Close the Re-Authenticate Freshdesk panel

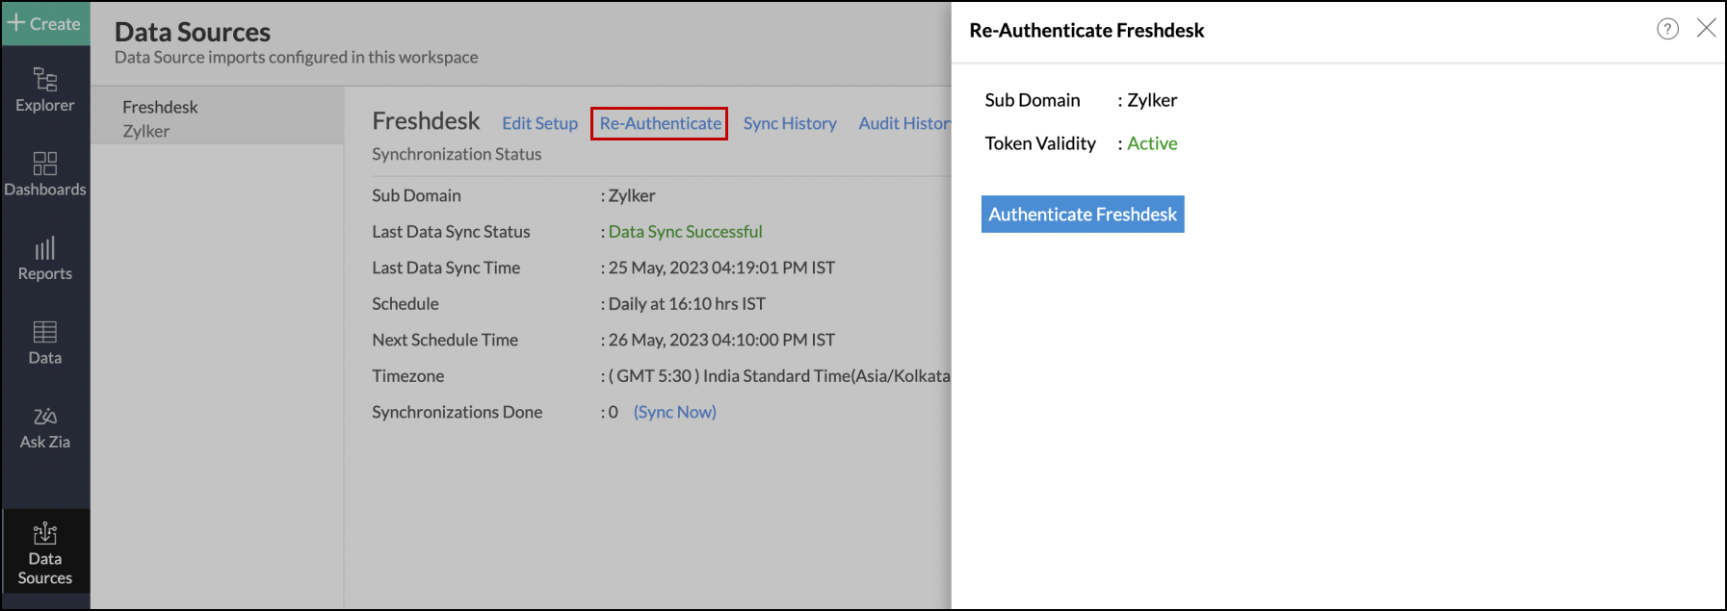coord(1706,28)
